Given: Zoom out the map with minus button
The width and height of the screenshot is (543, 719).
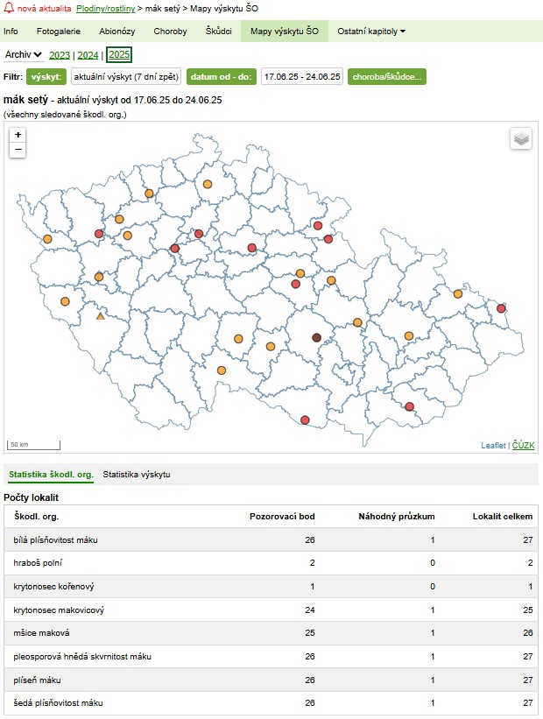Looking at the screenshot, I should coord(18,150).
